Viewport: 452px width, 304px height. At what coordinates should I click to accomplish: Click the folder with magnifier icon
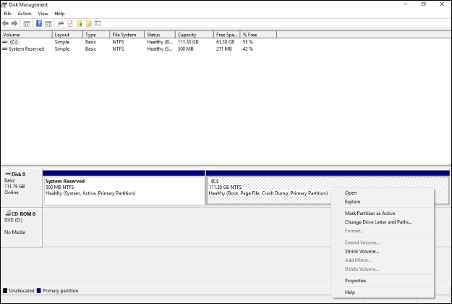(89, 24)
